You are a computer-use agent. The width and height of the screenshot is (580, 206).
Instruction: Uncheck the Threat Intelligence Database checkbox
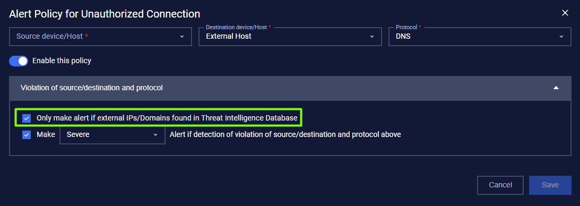coord(26,118)
